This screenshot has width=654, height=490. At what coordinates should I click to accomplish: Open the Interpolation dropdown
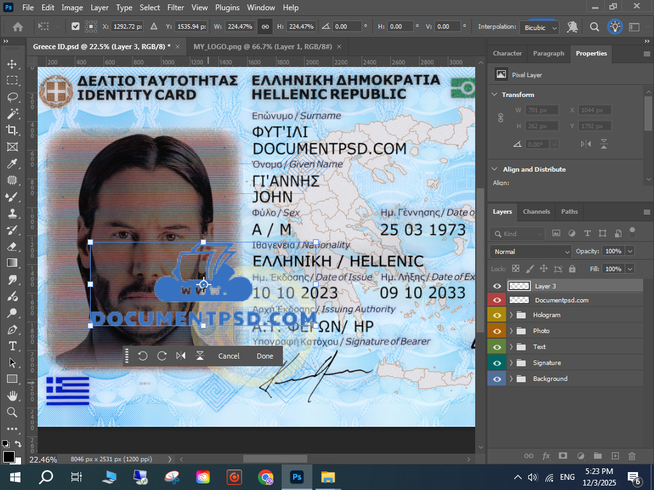540,27
